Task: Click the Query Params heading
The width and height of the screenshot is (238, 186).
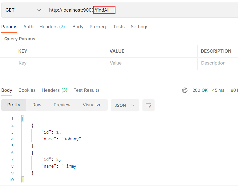Action: 20,39
